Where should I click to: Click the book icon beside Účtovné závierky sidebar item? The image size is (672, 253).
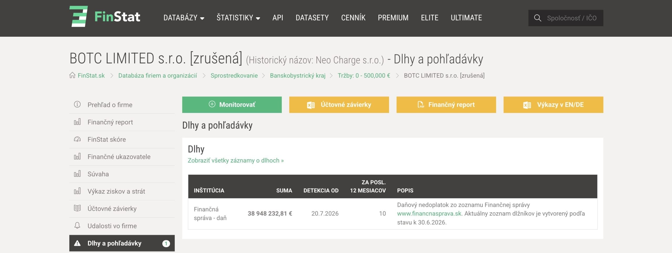click(77, 208)
